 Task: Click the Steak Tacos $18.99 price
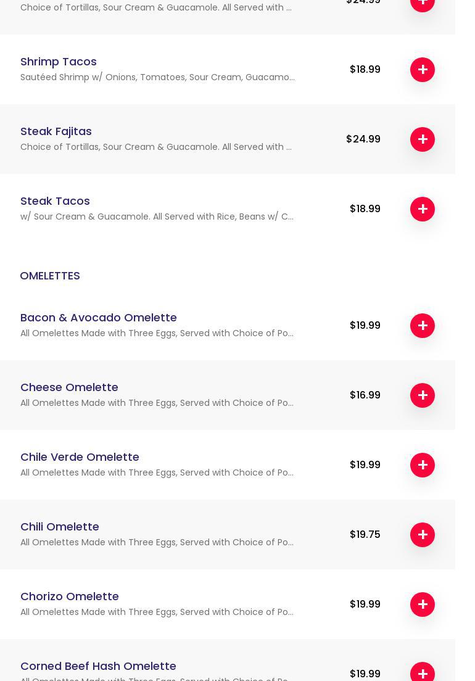coord(365,209)
